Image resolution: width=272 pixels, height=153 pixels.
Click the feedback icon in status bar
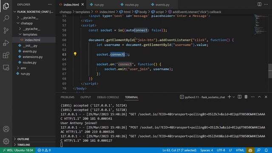(258, 150)
